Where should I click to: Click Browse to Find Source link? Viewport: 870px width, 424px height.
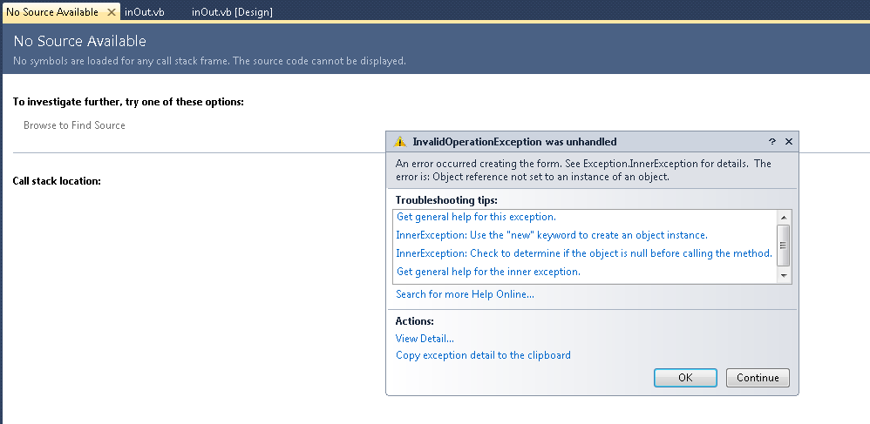pos(74,125)
